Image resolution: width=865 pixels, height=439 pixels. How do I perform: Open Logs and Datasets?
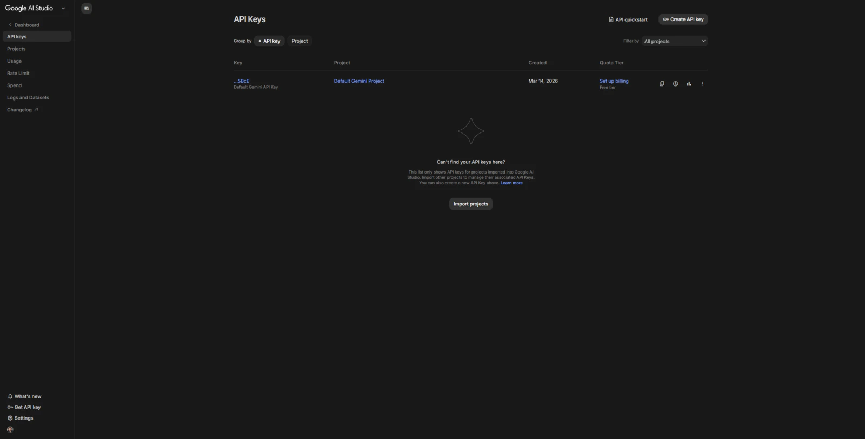(28, 97)
